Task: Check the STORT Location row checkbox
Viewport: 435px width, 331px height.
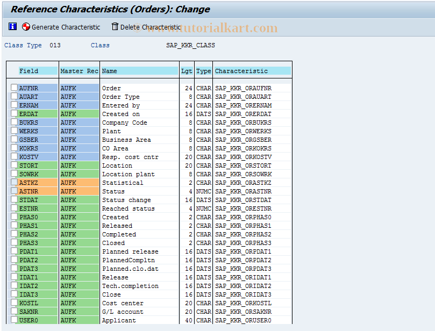Action: [x=14, y=165]
